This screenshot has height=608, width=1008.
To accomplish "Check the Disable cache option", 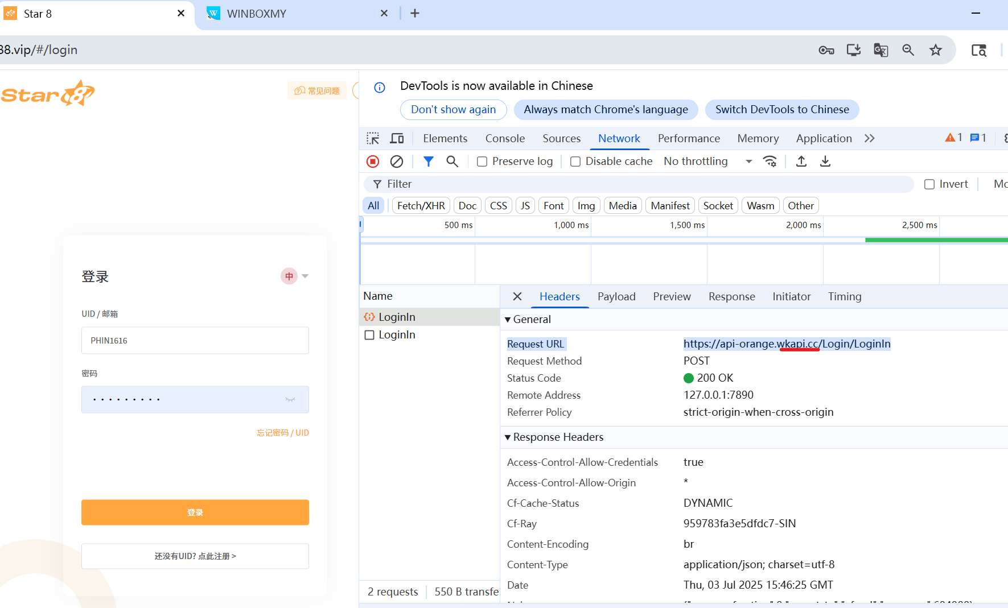I will click(x=575, y=162).
